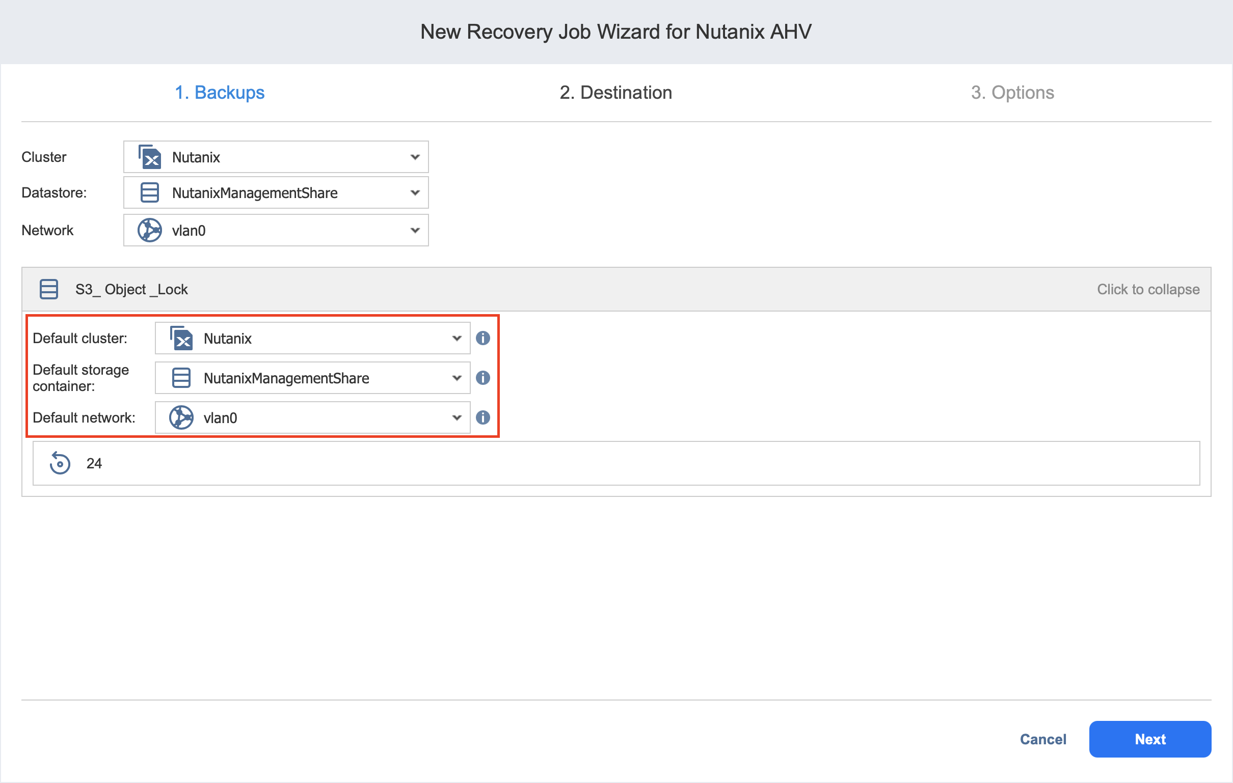Screen dimensions: 1233x783
Task: Click the Next button
Action: 1150,739
